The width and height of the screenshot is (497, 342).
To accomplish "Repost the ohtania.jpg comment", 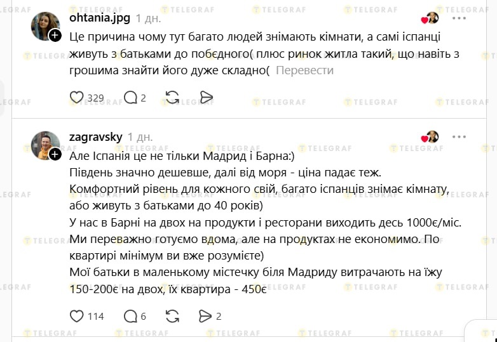I will point(172,98).
